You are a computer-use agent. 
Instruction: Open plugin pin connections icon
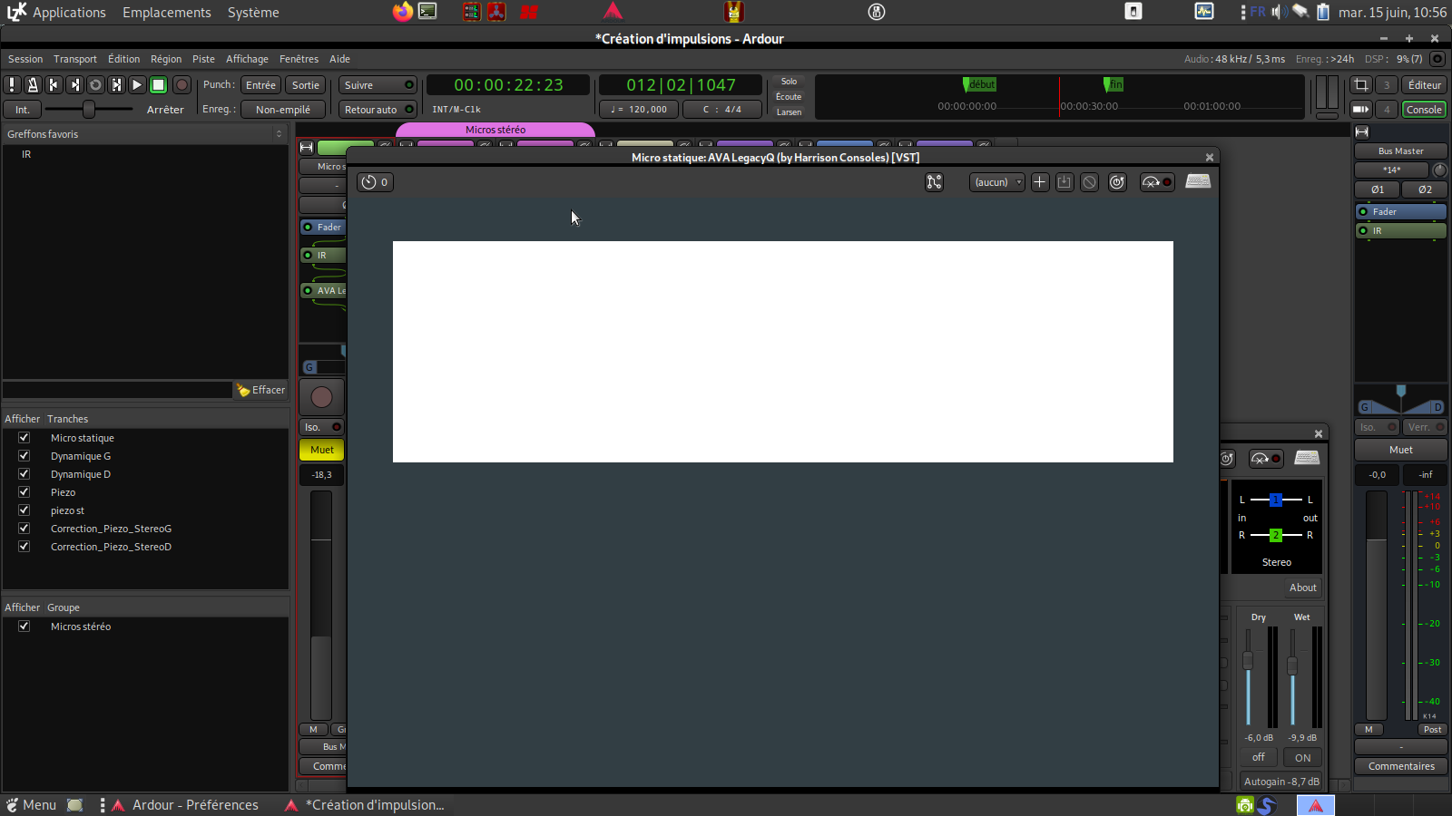934,182
